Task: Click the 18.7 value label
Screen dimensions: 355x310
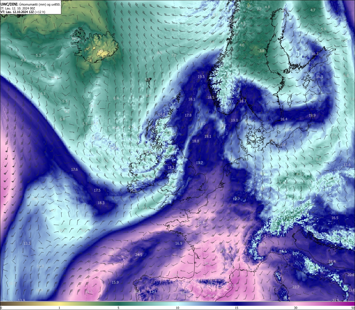Action: pos(243,101)
